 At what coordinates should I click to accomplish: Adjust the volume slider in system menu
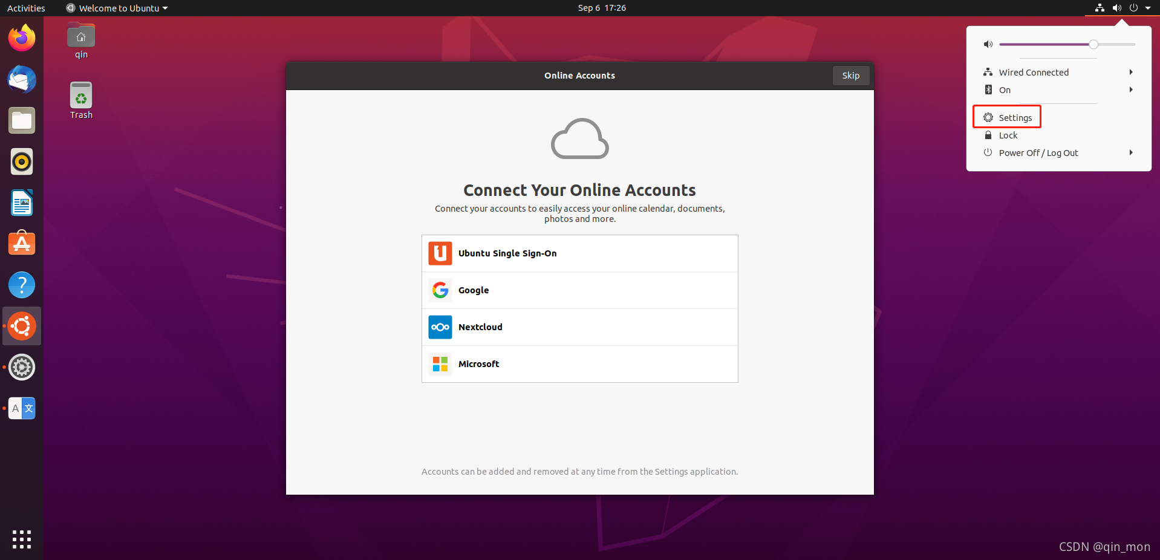click(1067, 44)
